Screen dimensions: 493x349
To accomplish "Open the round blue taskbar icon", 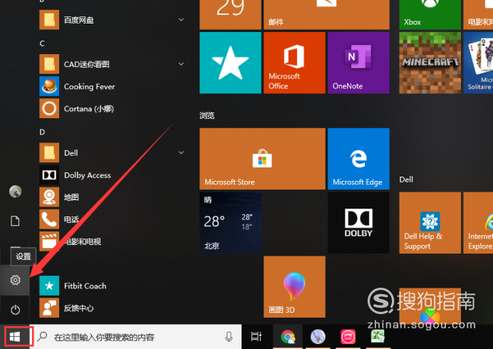I will (x=318, y=337).
